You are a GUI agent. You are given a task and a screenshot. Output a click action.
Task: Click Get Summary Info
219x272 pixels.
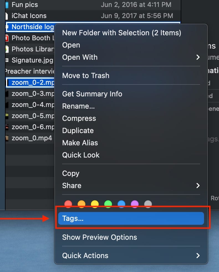[92, 94]
